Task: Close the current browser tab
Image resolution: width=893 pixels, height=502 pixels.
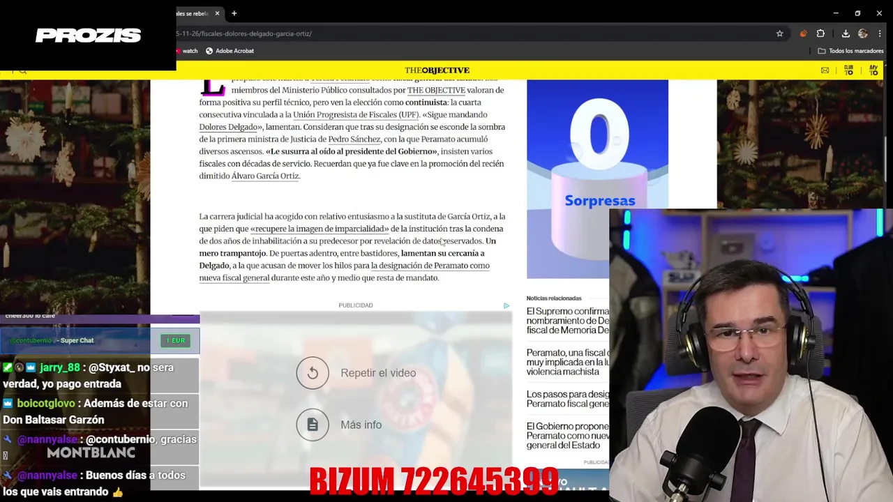Action: [217, 13]
